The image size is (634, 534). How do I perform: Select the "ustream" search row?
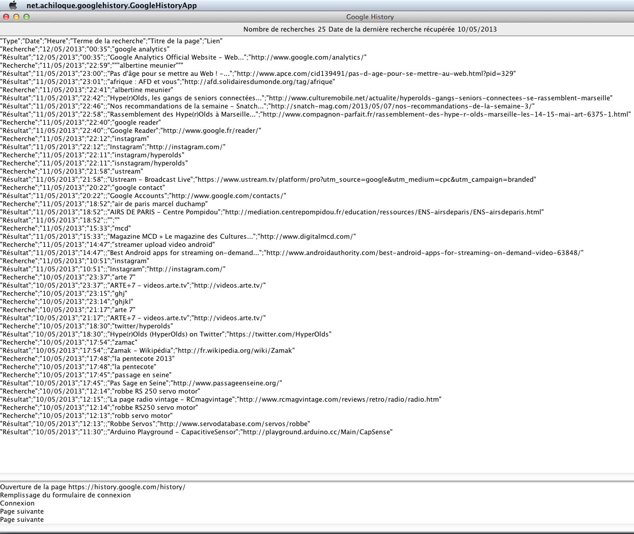tap(72, 172)
